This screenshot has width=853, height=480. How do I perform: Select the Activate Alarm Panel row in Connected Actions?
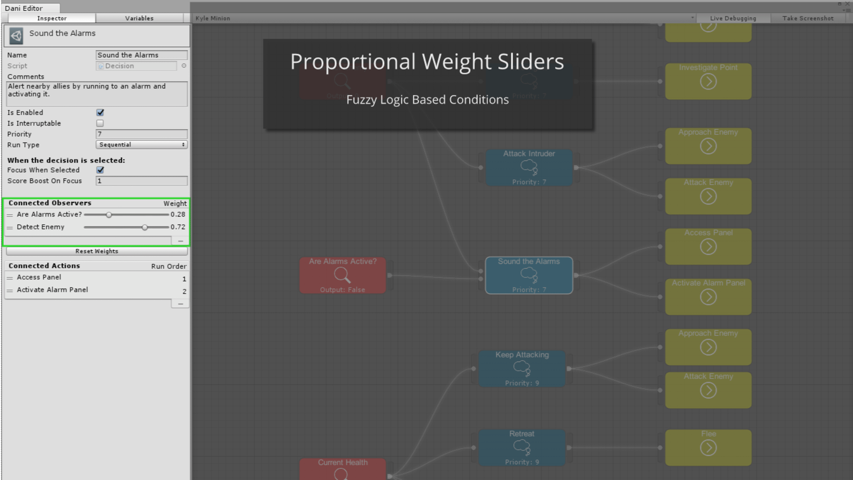[x=97, y=290]
